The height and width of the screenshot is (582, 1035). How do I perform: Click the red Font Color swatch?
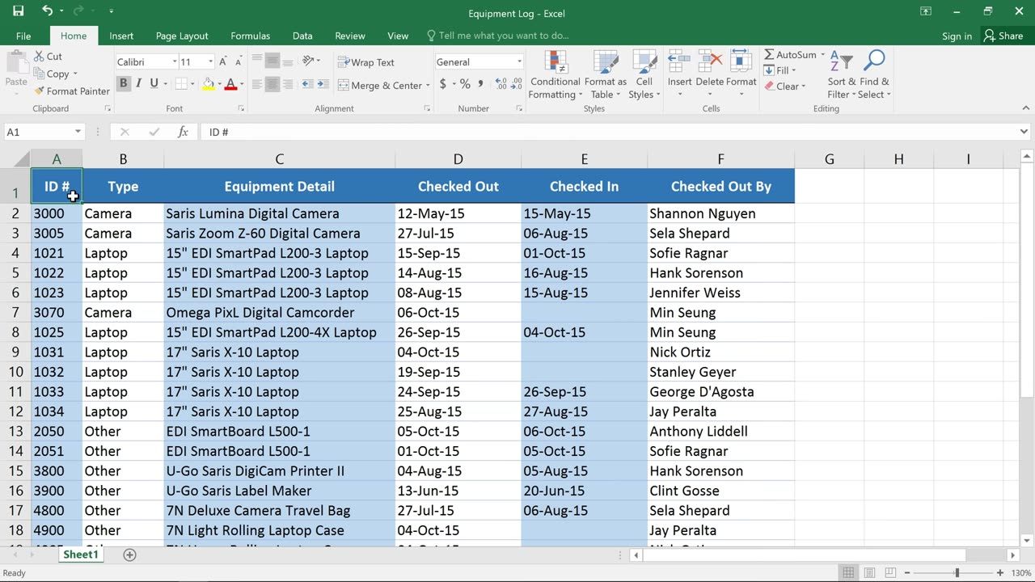230,83
